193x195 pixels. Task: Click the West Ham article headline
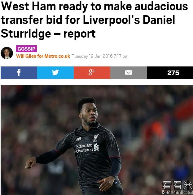tap(94, 20)
